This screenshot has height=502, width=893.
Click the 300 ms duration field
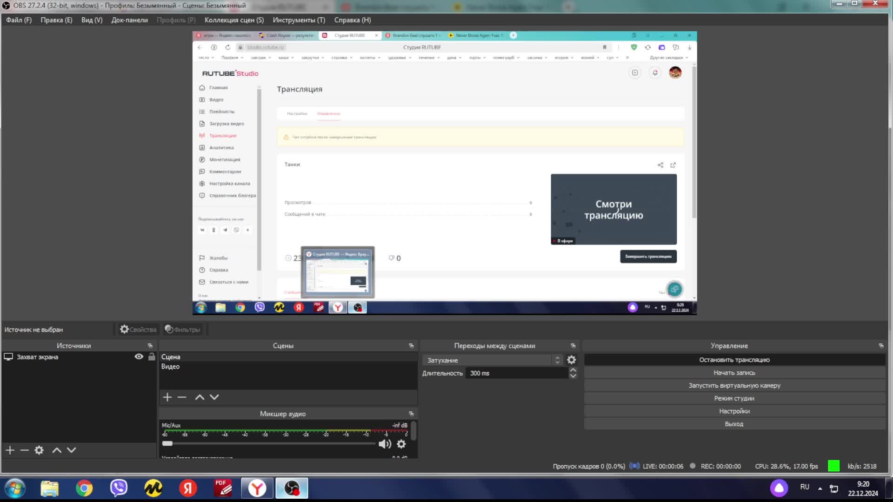[517, 373]
